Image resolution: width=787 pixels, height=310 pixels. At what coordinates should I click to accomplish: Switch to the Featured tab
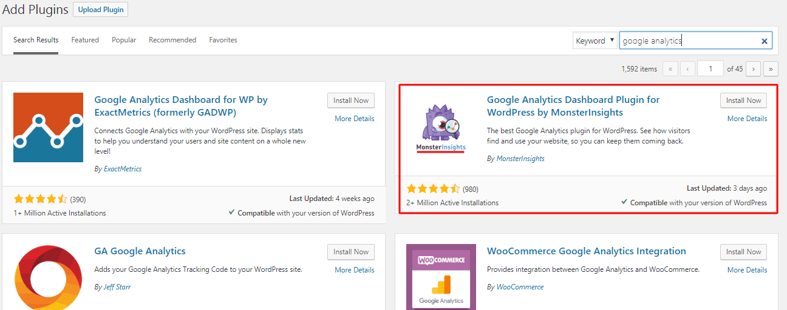point(85,40)
